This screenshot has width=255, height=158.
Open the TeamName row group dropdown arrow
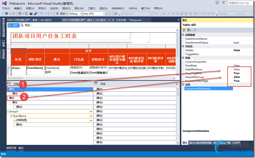[x=91, y=116]
